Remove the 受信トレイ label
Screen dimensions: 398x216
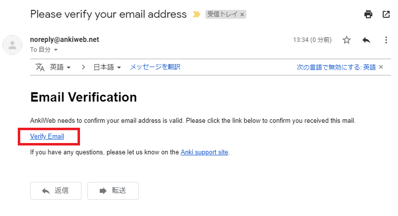(242, 15)
